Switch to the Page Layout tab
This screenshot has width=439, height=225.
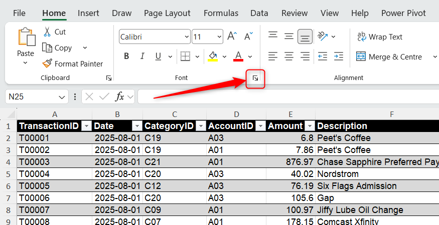[x=167, y=13]
